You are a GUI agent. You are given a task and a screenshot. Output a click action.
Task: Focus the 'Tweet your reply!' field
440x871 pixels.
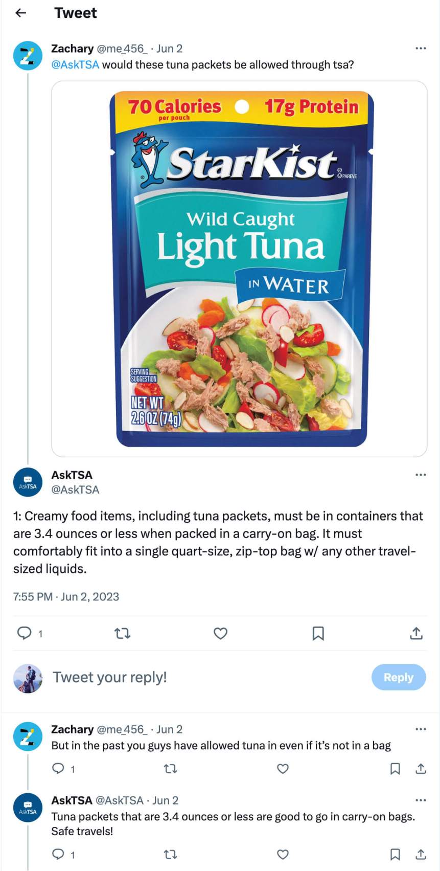tap(211, 677)
